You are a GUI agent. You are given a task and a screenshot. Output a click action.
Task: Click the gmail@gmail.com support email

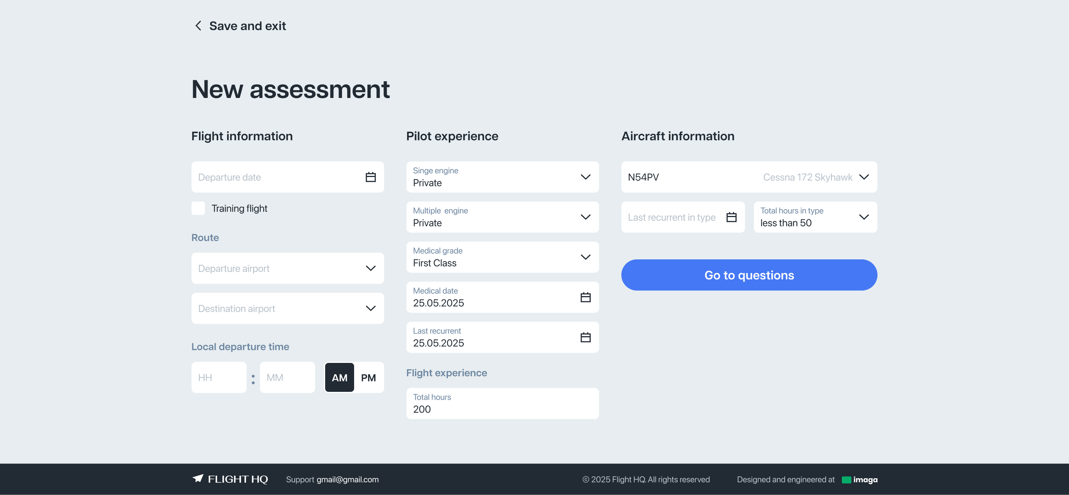pyautogui.click(x=347, y=479)
